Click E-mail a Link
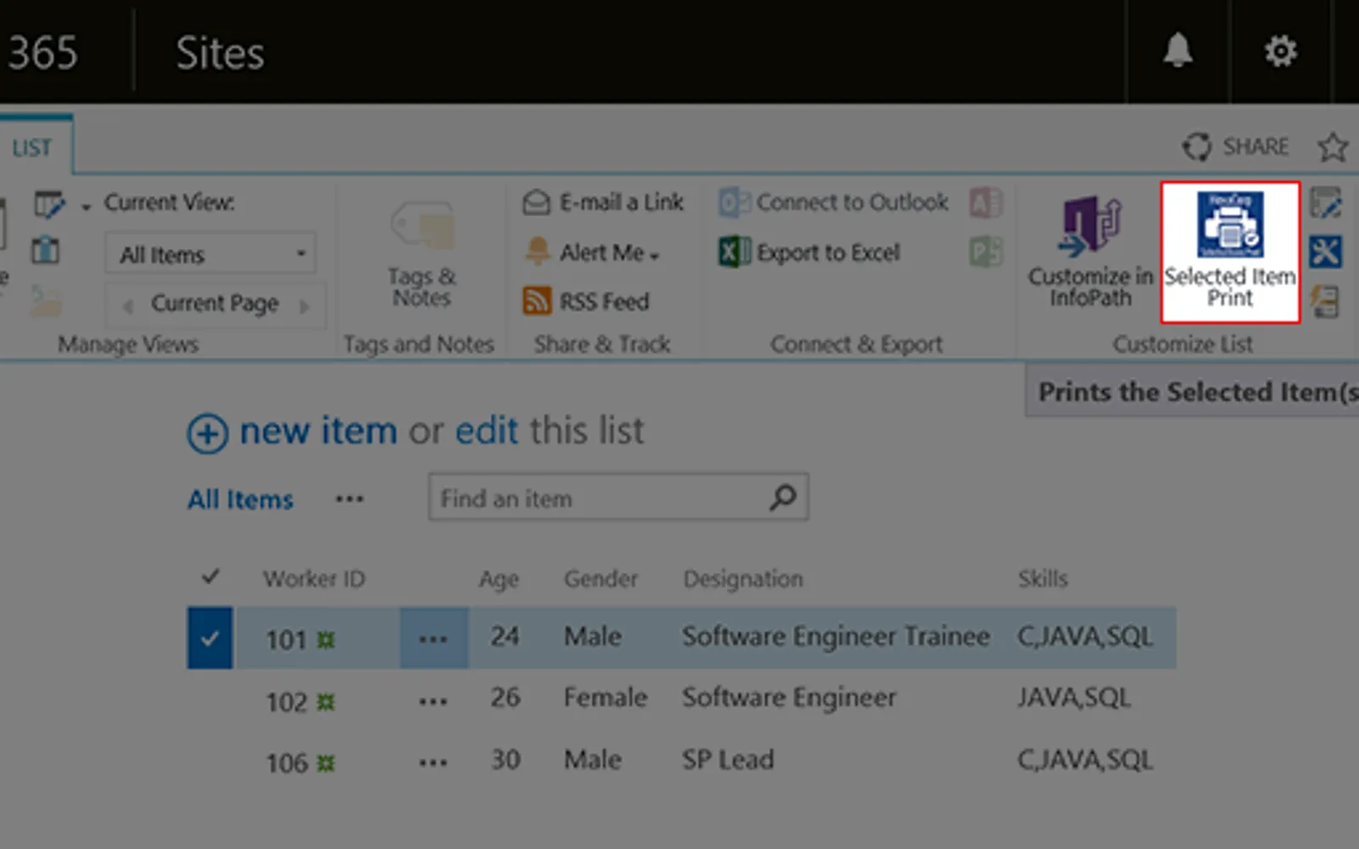Image resolution: width=1359 pixels, height=849 pixels. (x=603, y=202)
